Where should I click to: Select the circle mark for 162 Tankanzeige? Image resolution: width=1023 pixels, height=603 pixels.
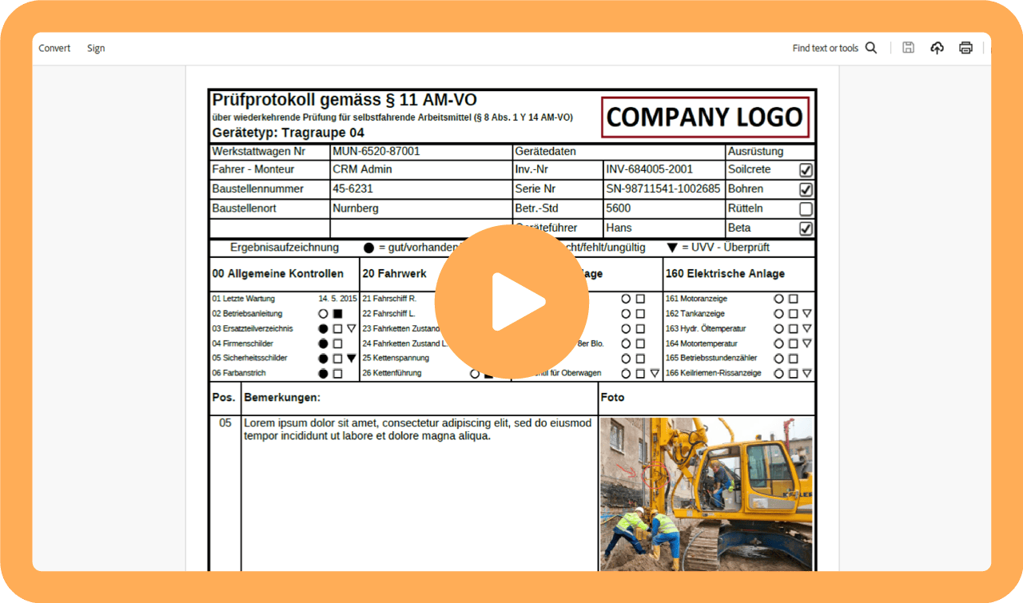pyautogui.click(x=778, y=314)
